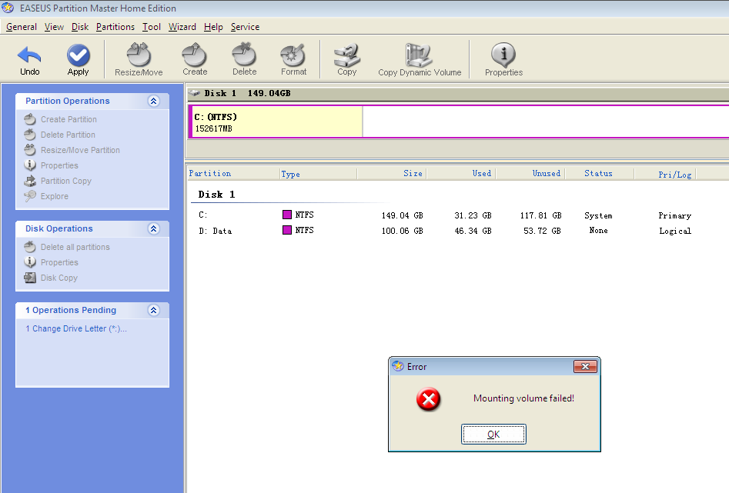Click Properties icon under Partition Operations
The image size is (729, 493).
click(30, 165)
